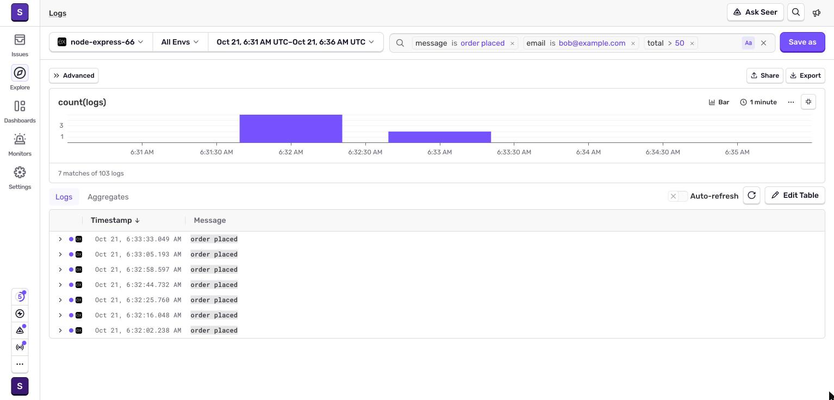Export the logs
This screenshot has width=834, height=400.
click(805, 76)
